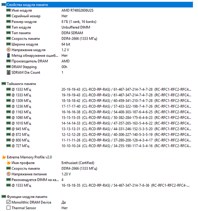
Task: Click the DRAM manufacturer value AMD
Action: pos(65,61)
